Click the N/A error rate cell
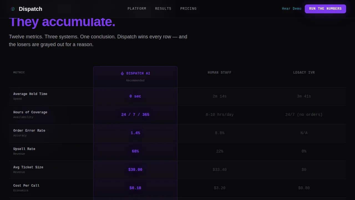 (x=304, y=133)
